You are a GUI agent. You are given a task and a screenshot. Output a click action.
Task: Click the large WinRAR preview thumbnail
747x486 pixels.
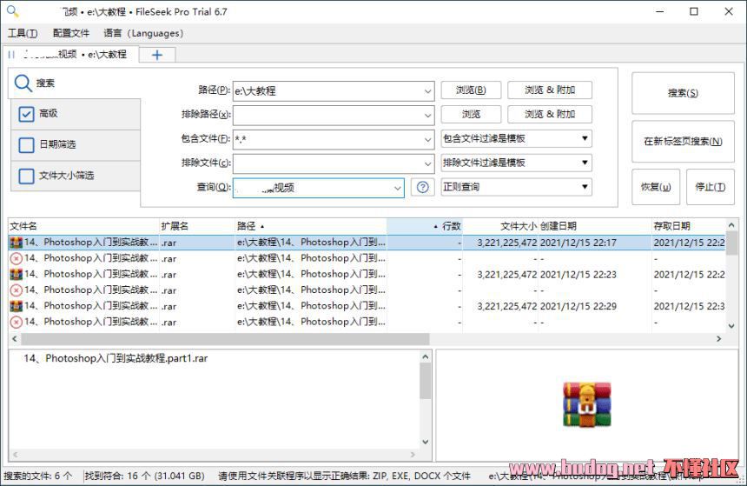(x=587, y=404)
